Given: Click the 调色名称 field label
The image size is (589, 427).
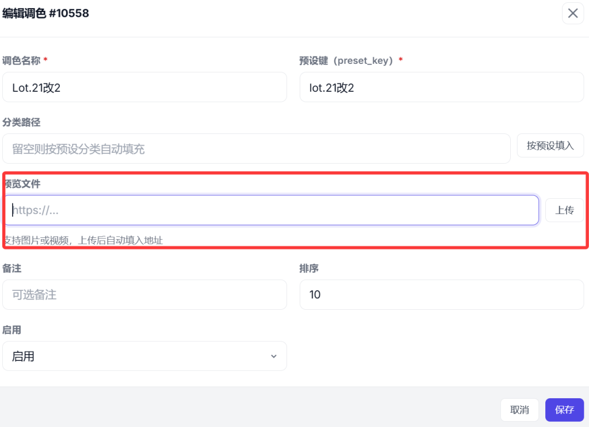Looking at the screenshot, I should pos(21,60).
